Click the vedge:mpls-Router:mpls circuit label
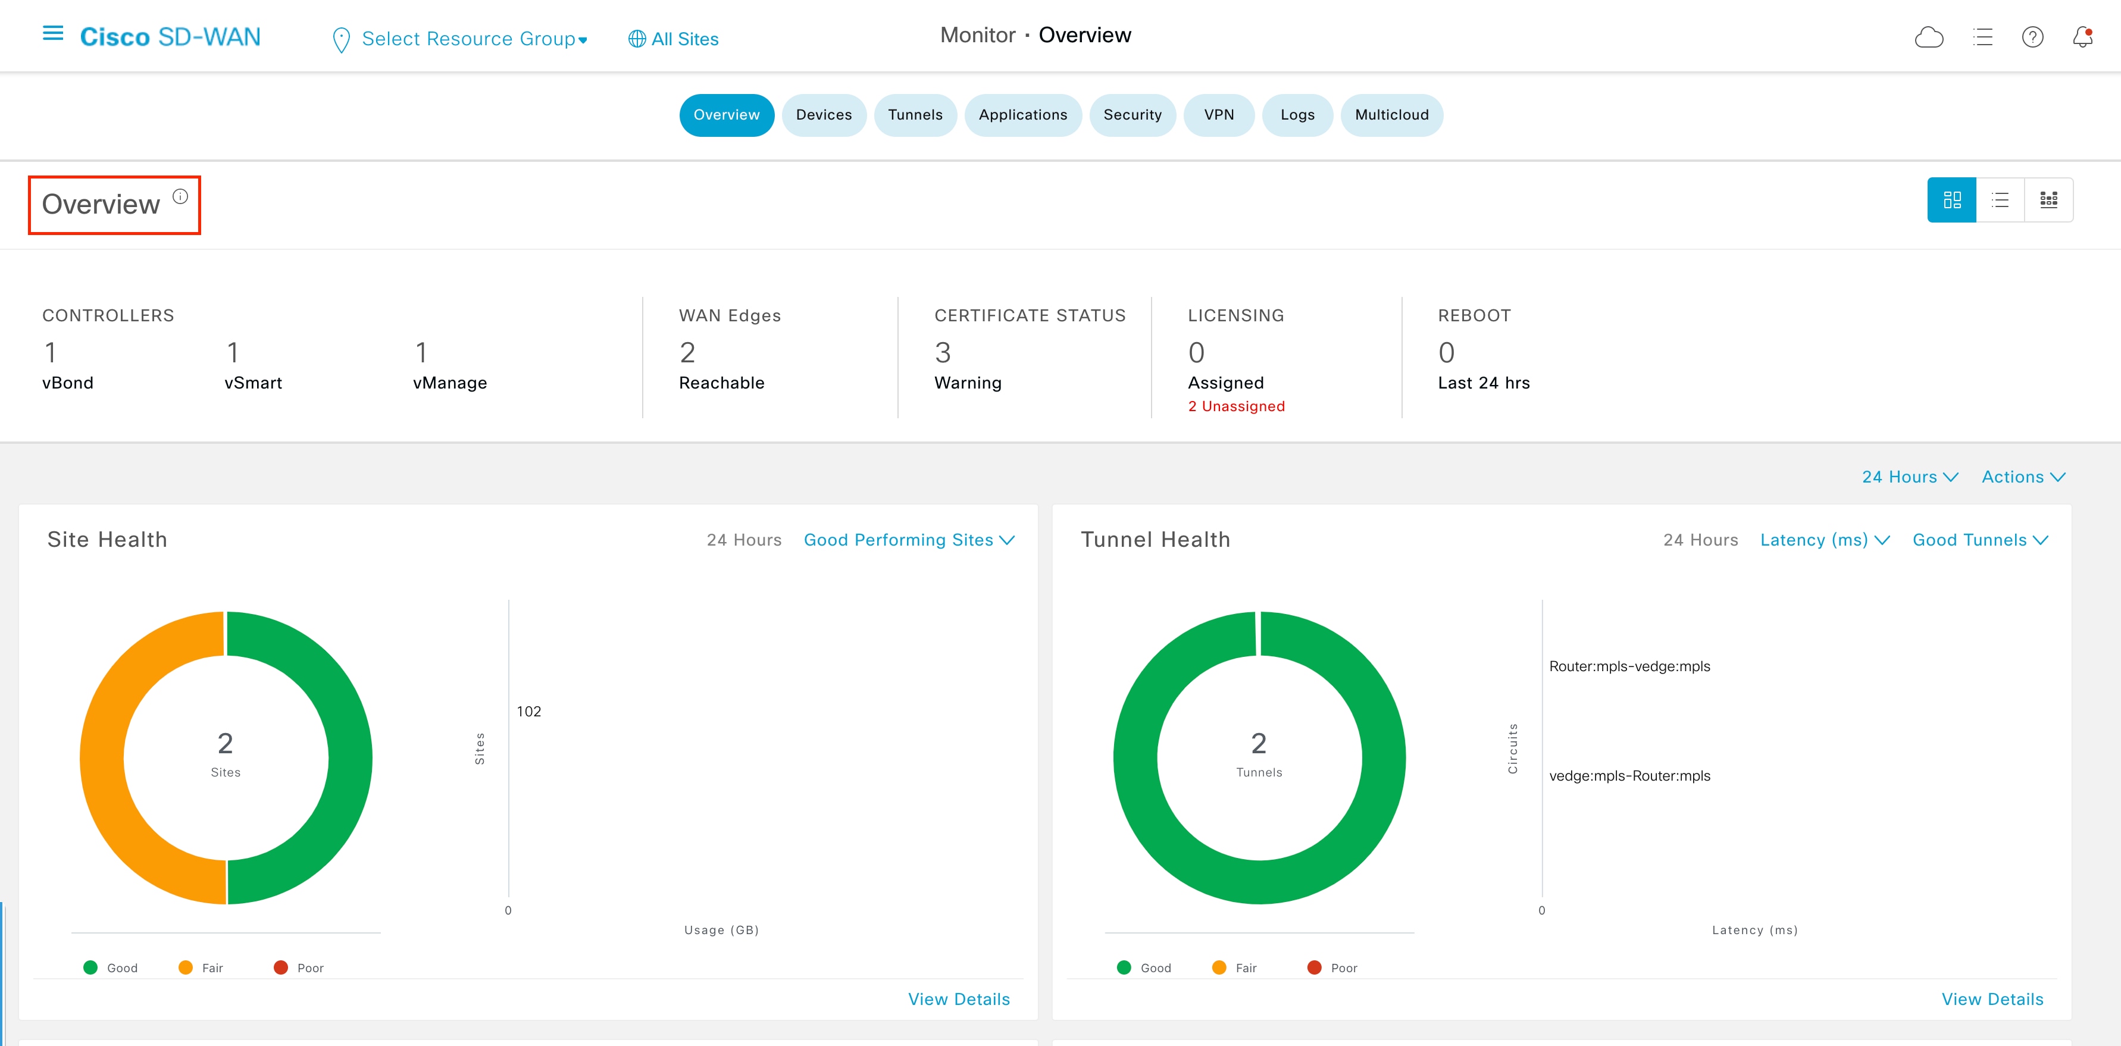The image size is (2121, 1046). coord(1629,776)
